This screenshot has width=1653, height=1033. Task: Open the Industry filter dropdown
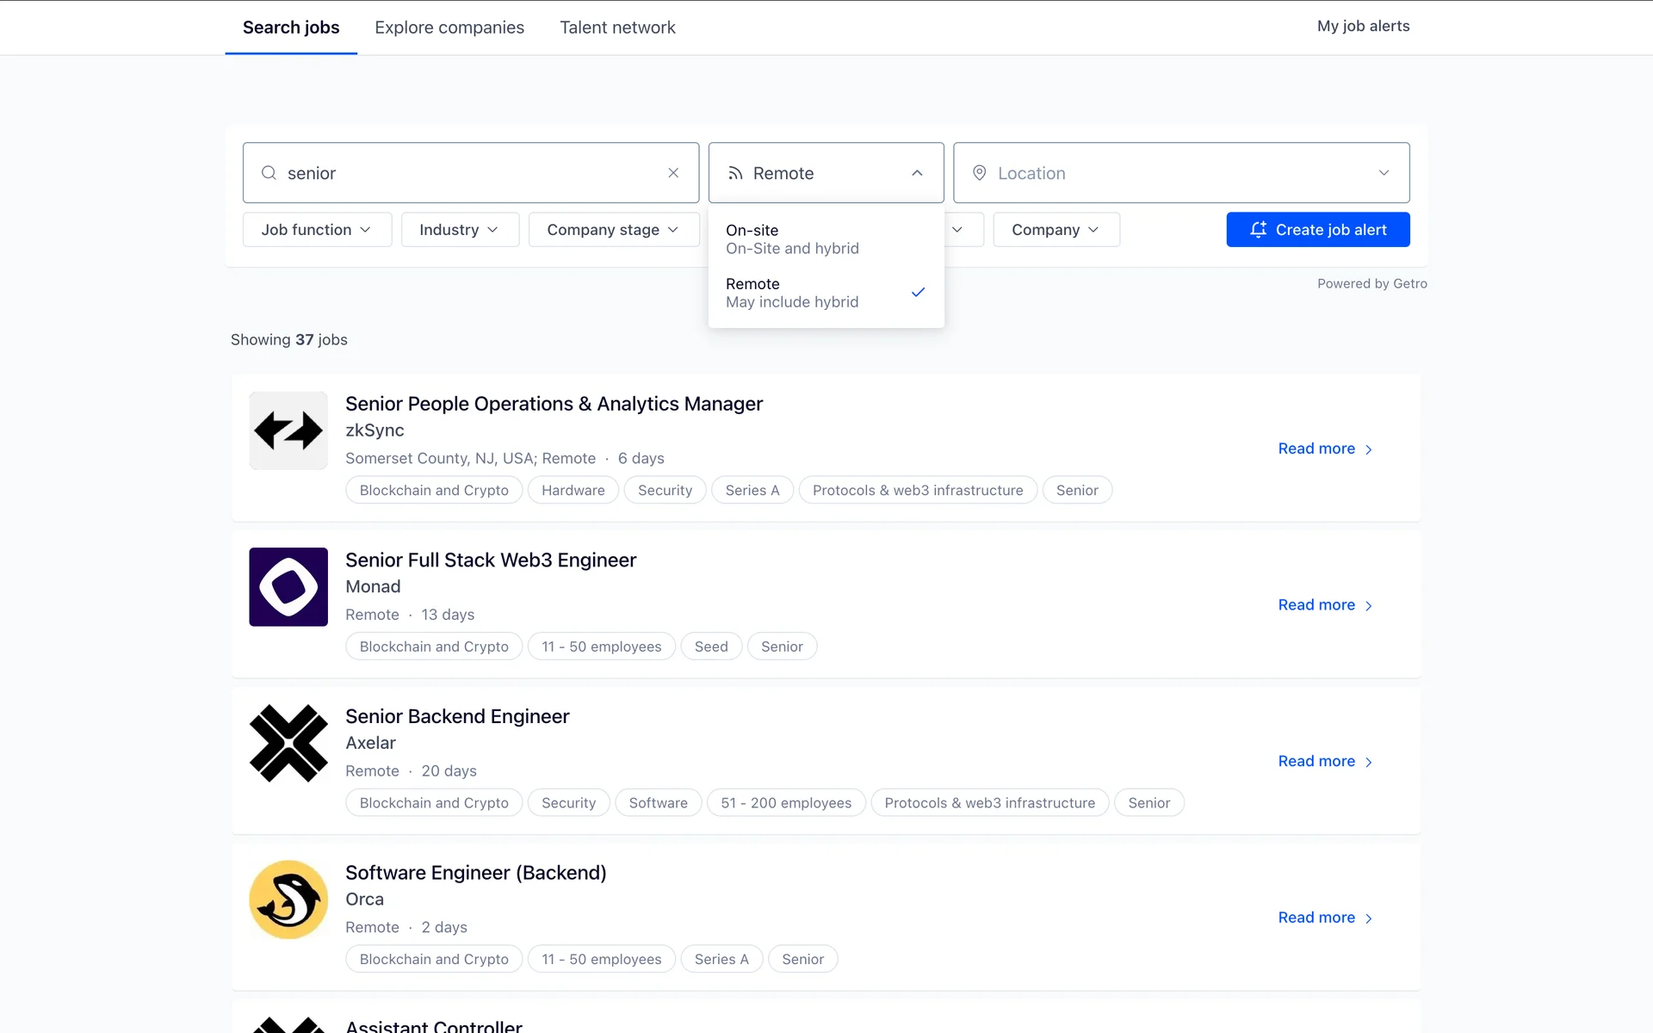[x=459, y=230]
